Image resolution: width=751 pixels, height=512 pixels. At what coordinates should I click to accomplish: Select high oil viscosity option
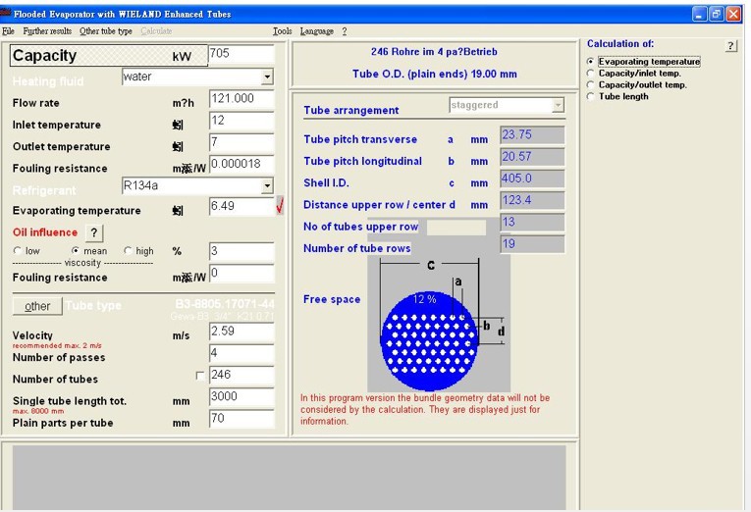tap(128, 251)
